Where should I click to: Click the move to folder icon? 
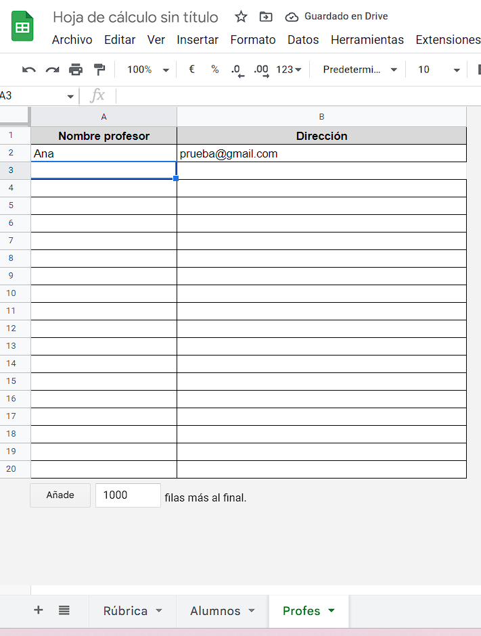pos(266,17)
